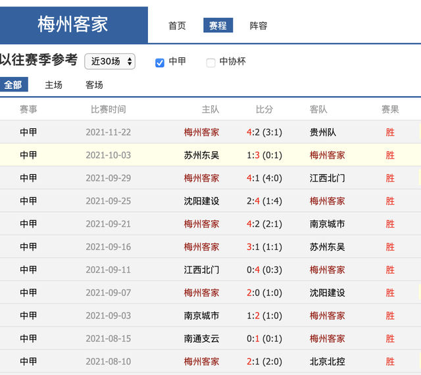Click the date 2021-09-07

pyautogui.click(x=108, y=293)
